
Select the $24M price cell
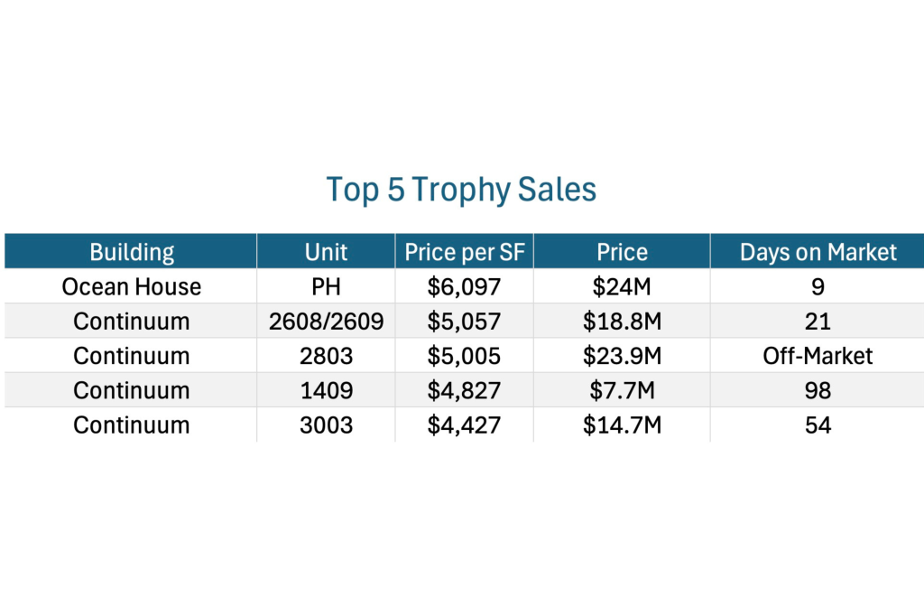(x=622, y=287)
